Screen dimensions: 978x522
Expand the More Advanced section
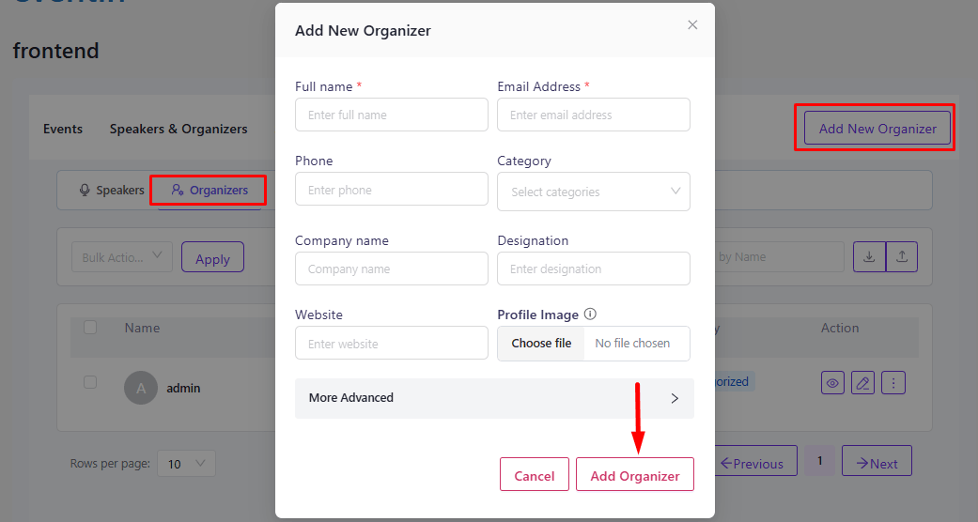(x=494, y=398)
